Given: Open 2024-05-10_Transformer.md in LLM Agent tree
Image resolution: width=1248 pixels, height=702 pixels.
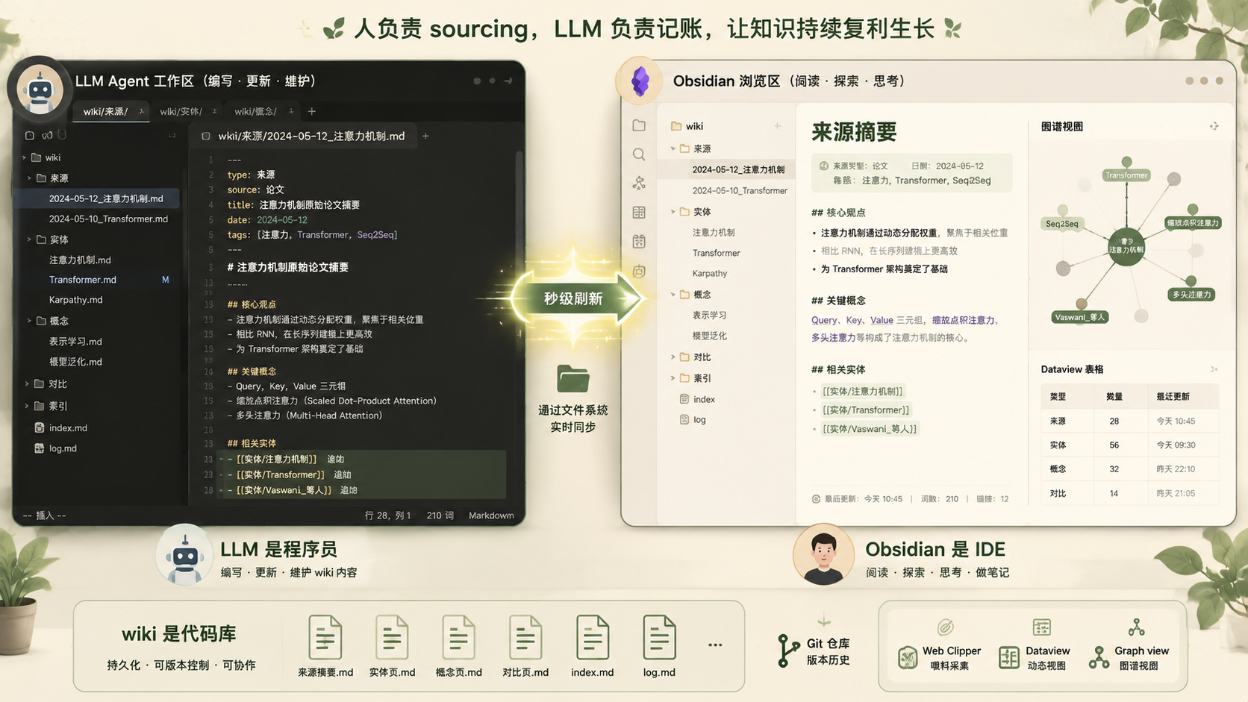Looking at the screenshot, I should click(108, 219).
